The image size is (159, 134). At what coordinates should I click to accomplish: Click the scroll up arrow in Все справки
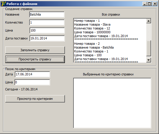pyautogui.click(x=149, y=21)
